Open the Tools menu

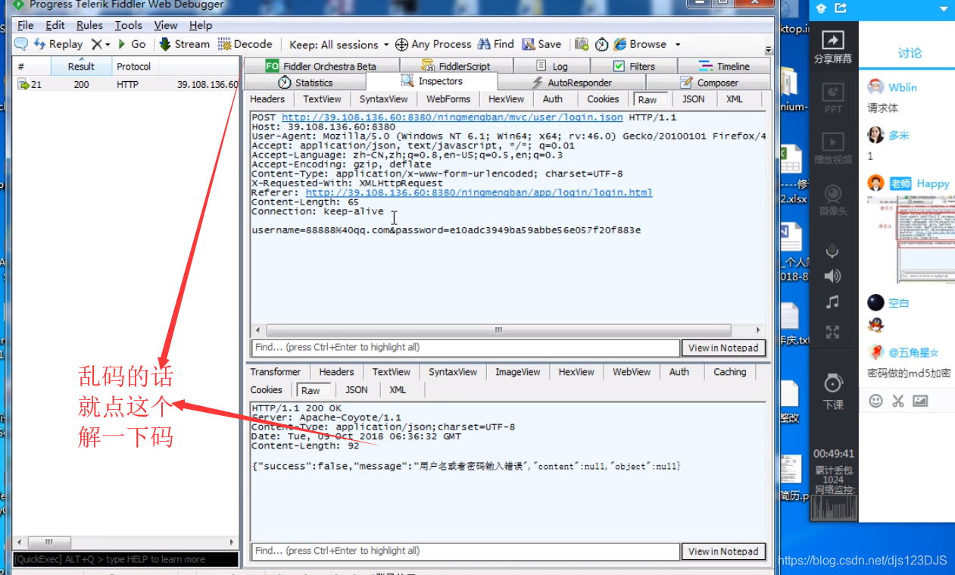pos(129,25)
